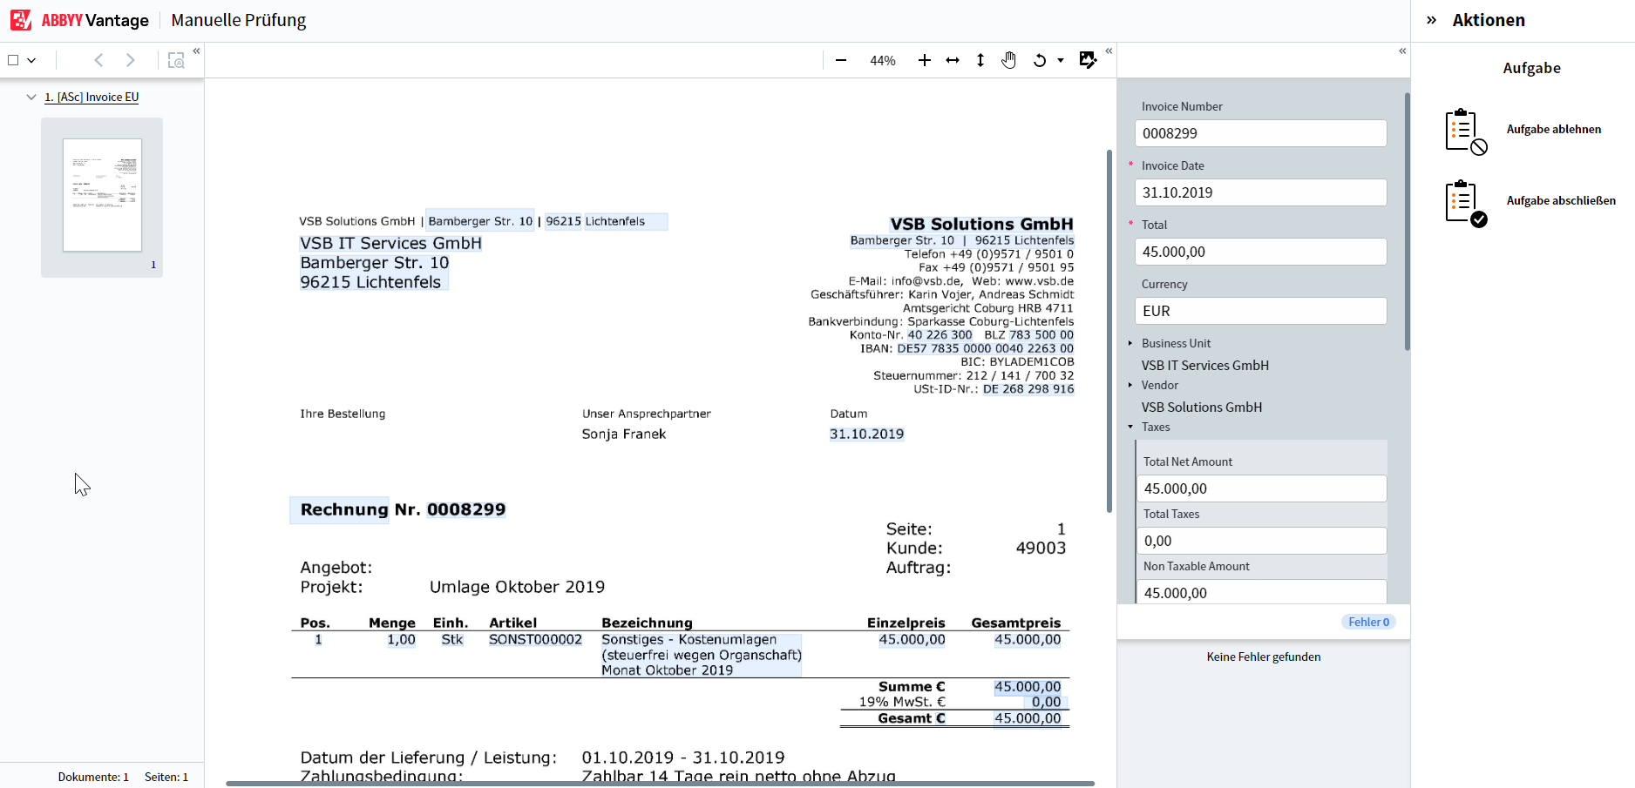1635x788 pixels.
Task: Edit the Non Taxable Amount field
Action: 1261,592
